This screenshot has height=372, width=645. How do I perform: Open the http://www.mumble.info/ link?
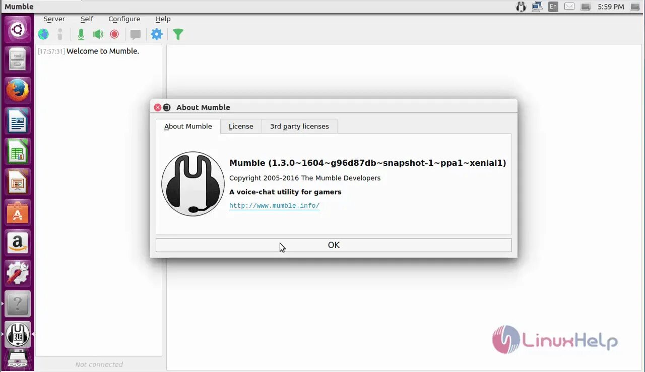click(x=274, y=206)
